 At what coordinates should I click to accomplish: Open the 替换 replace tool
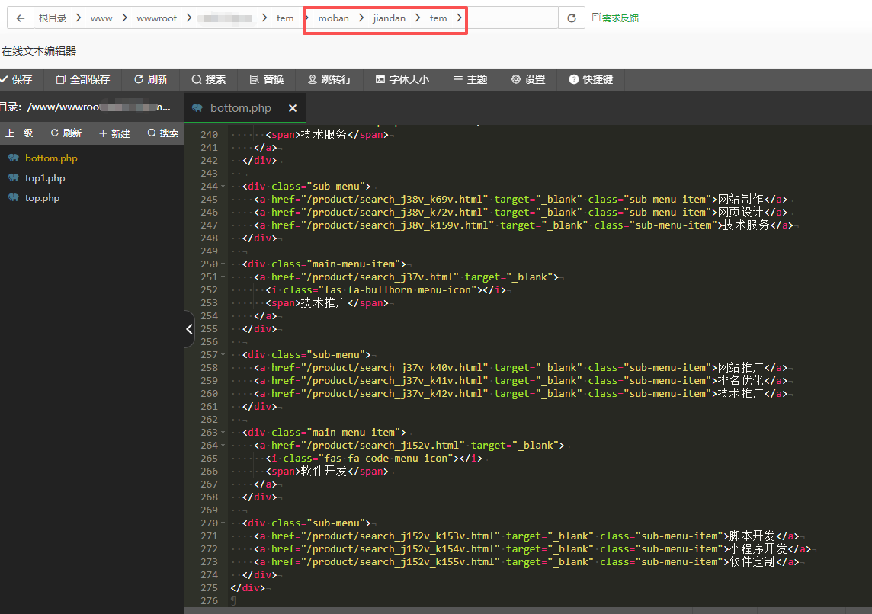tap(267, 79)
